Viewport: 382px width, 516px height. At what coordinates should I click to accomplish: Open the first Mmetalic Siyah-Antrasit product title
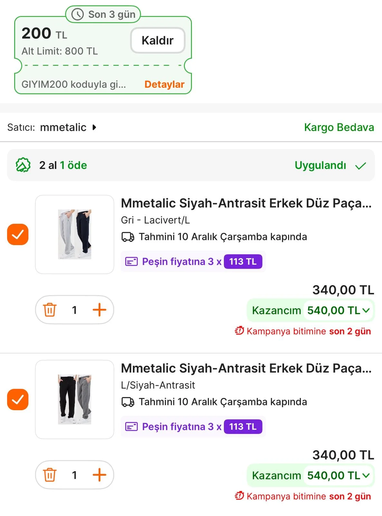tap(246, 203)
